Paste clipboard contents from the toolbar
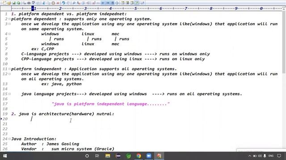The width and height of the screenshot is (286, 160). pyautogui.click(x=53, y=3)
